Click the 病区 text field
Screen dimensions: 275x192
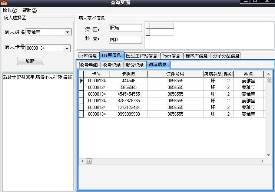(125, 28)
